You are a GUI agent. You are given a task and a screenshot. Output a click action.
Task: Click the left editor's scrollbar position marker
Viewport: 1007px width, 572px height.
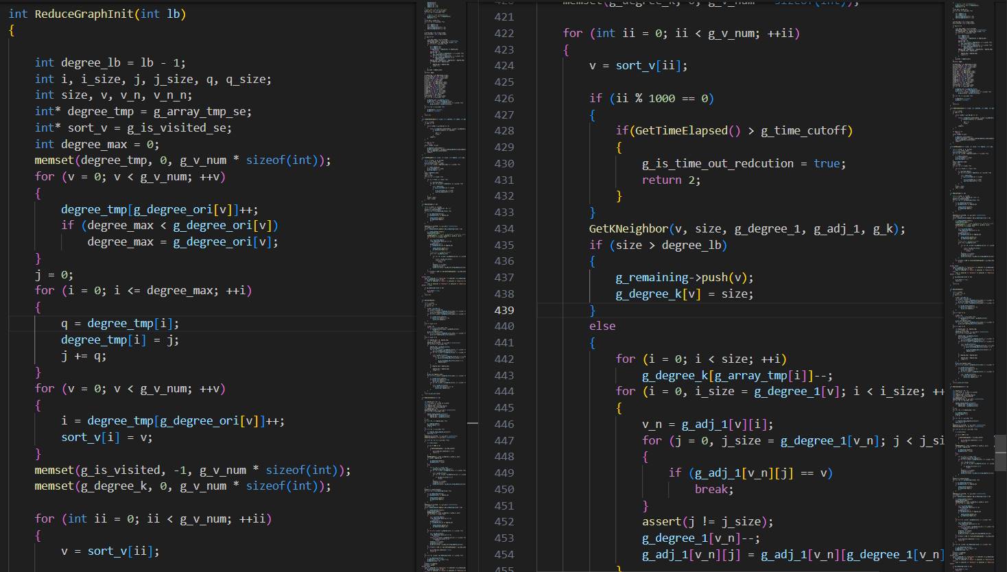[473, 423]
